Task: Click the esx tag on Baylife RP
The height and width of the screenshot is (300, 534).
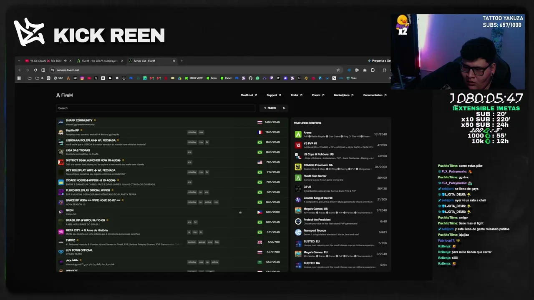Action: point(201,132)
